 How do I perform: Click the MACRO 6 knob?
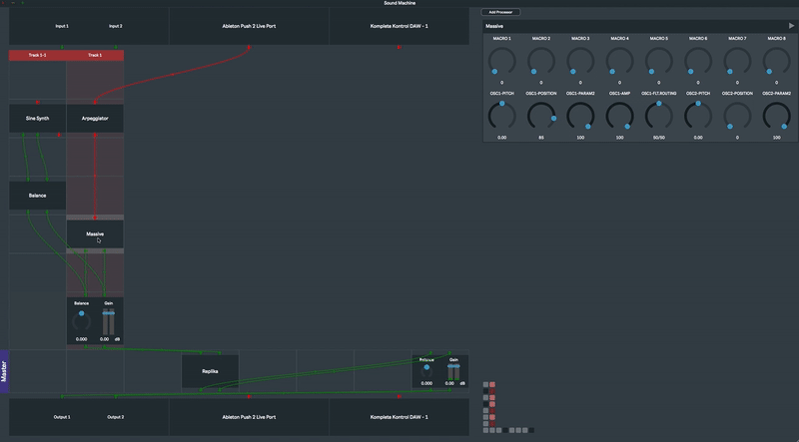click(x=698, y=61)
